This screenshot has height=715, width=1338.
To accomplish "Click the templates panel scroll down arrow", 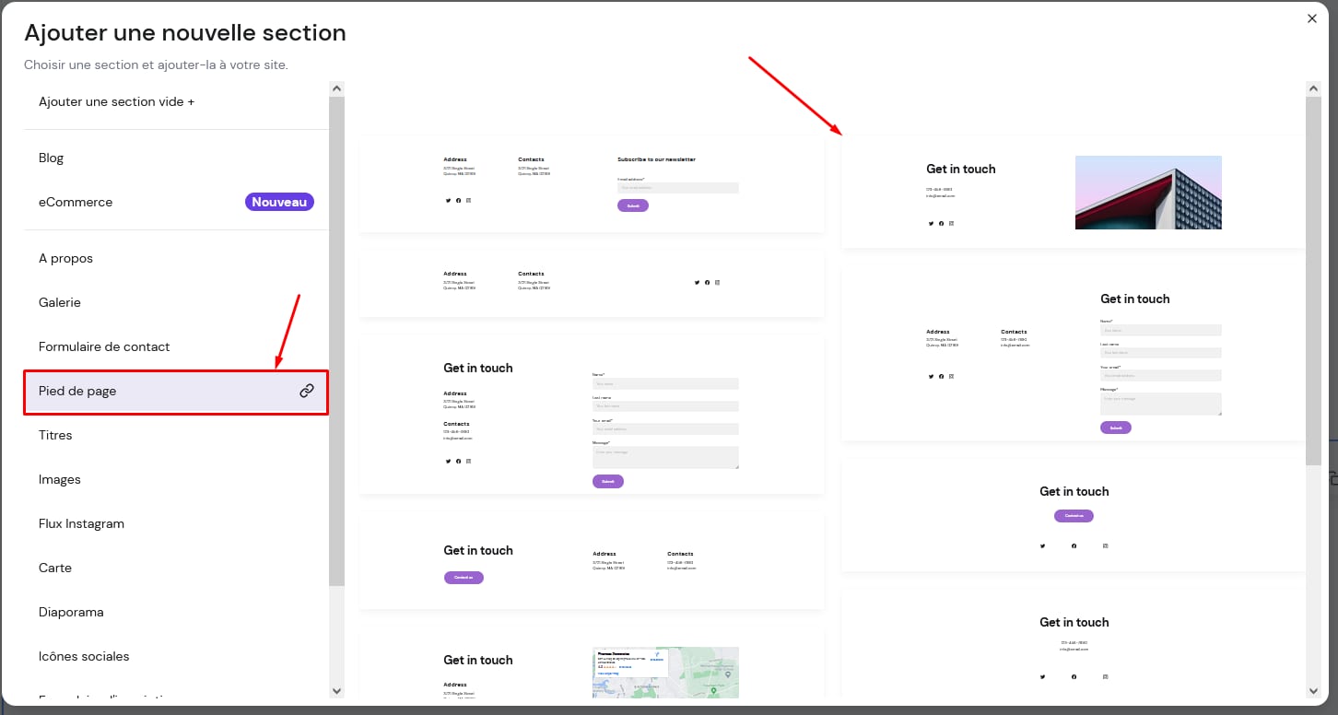I will point(1313,690).
